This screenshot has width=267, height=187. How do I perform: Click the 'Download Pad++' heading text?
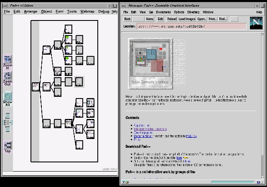pos(138,147)
